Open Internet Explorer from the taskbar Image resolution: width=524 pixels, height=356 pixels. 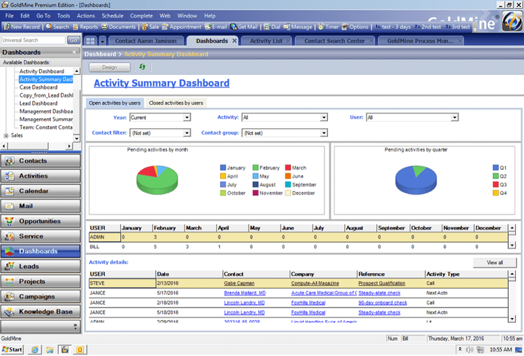pos(34,349)
